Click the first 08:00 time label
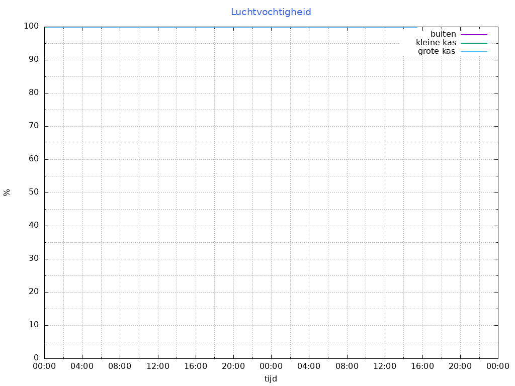The width and height of the screenshot is (515, 386). (120, 366)
